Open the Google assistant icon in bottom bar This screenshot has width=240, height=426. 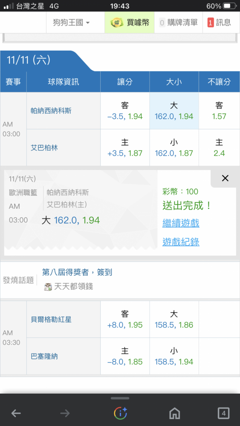pos(120,413)
